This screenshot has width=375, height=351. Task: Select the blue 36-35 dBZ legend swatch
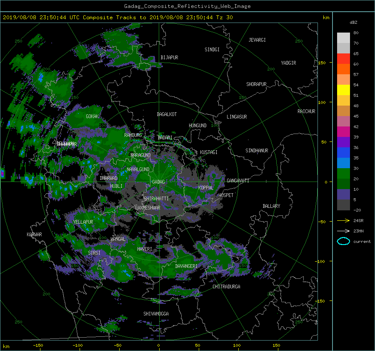pyautogui.click(x=343, y=152)
